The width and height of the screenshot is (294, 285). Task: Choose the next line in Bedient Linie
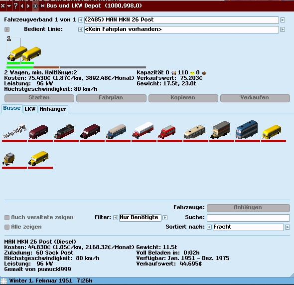283,29
